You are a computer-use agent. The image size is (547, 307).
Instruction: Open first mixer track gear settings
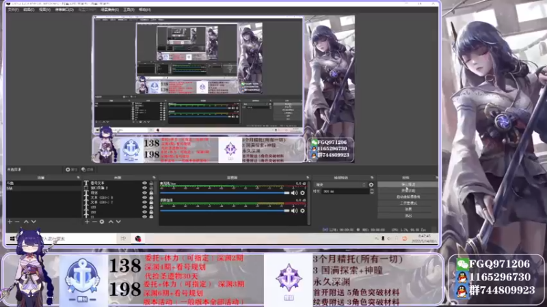click(x=302, y=193)
